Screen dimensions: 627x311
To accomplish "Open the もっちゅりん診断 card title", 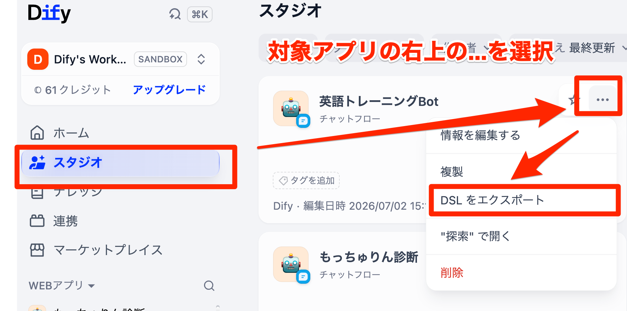I will [x=369, y=257].
